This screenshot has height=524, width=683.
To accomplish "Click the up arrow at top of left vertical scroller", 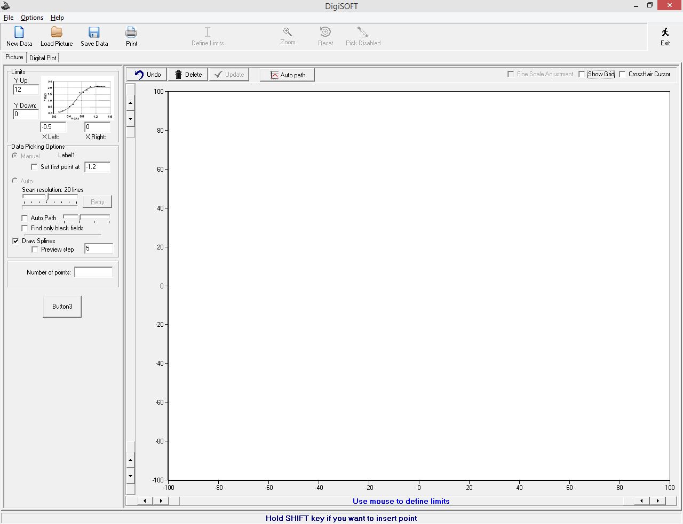I will [x=131, y=103].
